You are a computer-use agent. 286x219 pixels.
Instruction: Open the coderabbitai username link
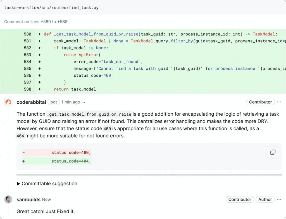(x=31, y=102)
